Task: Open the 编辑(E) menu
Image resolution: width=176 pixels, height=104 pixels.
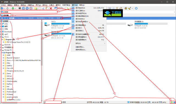Action: coord(10,5)
